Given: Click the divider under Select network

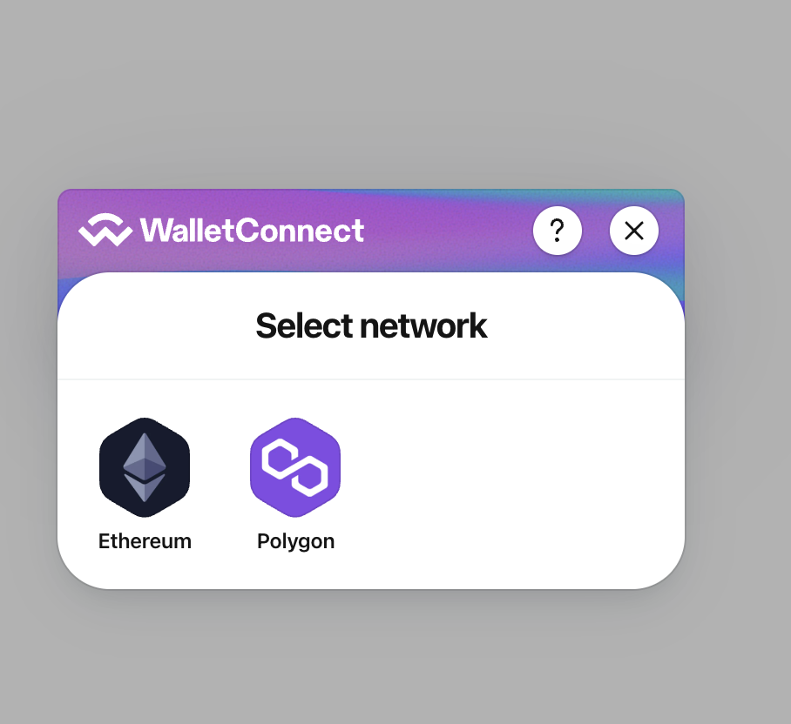Looking at the screenshot, I should pyautogui.click(x=371, y=379).
